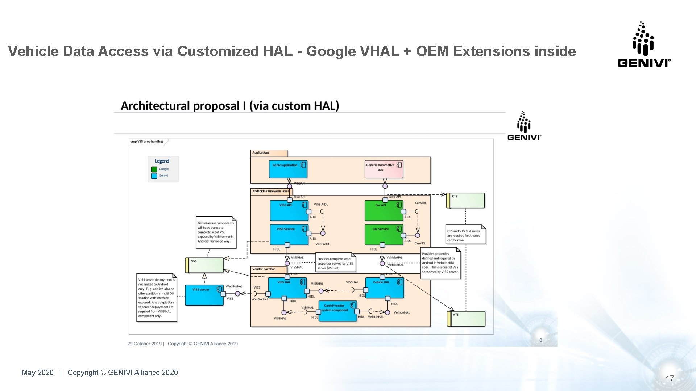The image size is (696, 391).
Task: Select the Generic Automotive app component icon
Action: [x=398, y=165]
